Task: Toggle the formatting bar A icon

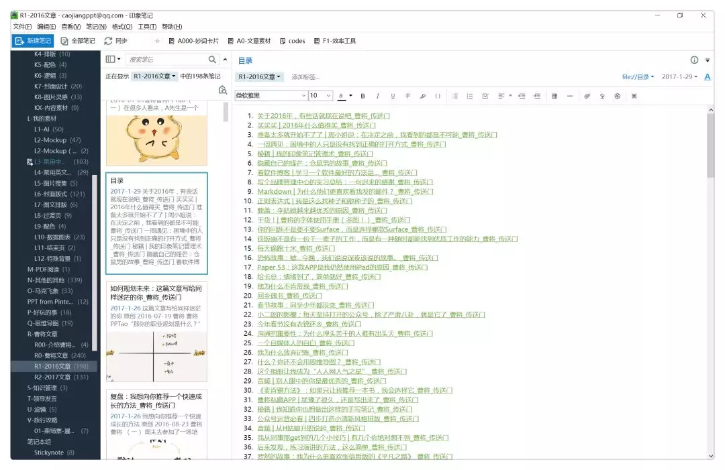Action: (708, 77)
